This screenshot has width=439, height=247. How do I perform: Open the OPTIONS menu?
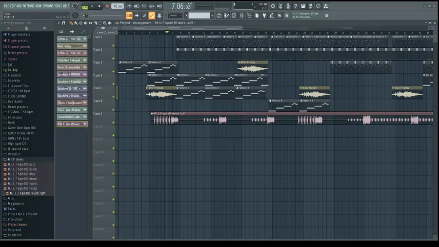tap(48, 6)
